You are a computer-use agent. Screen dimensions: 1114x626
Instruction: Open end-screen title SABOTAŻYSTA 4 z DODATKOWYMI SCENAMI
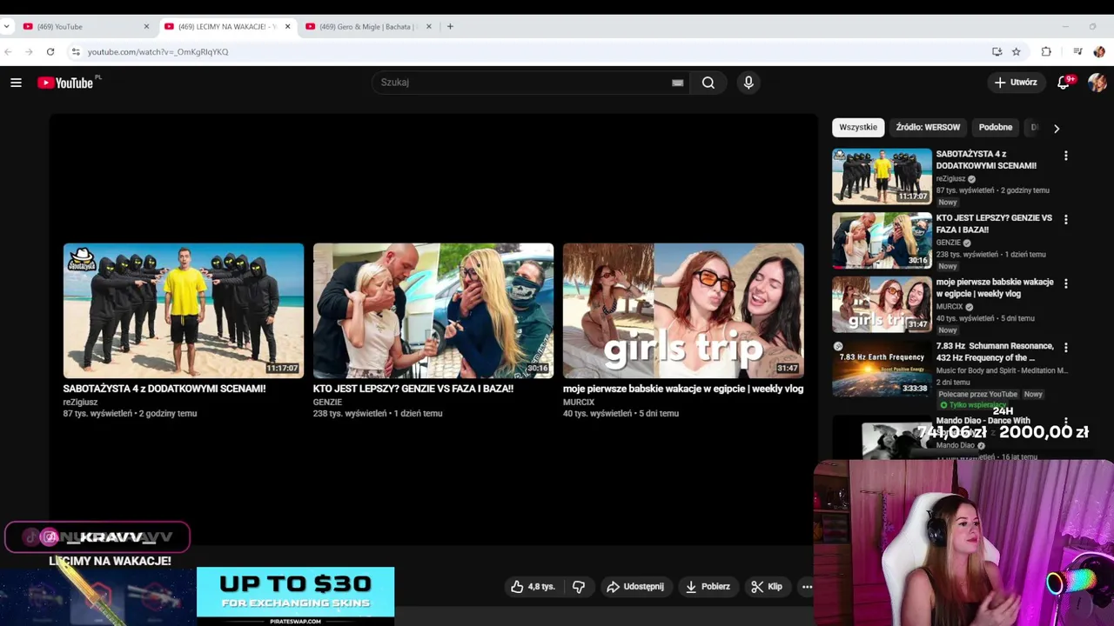pos(164,389)
